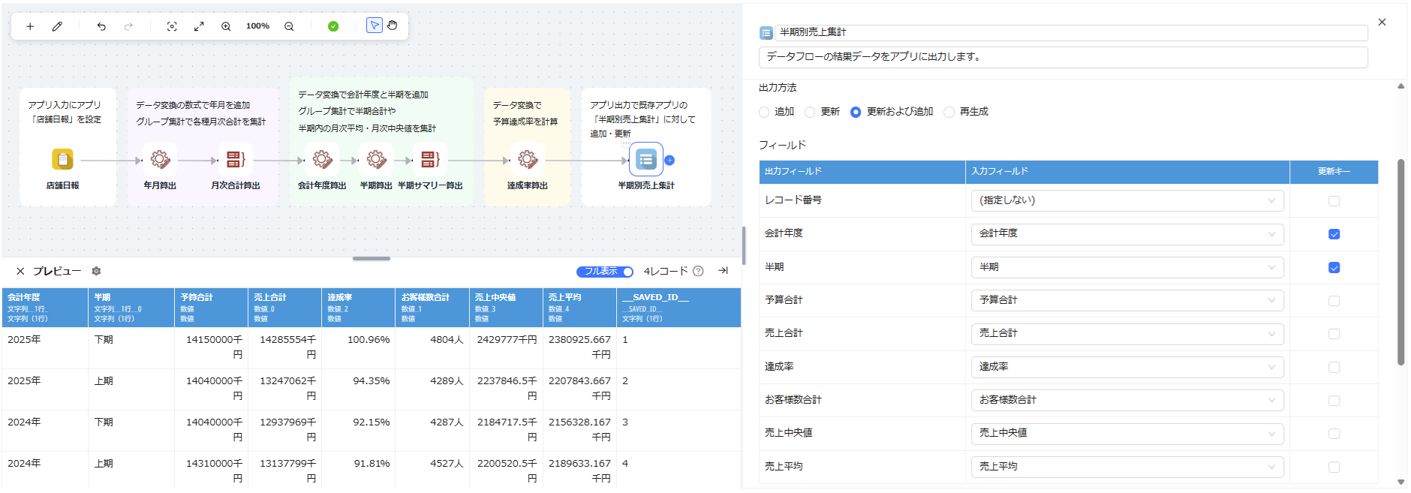Open input field dropdown for 予算合計

click(1127, 300)
